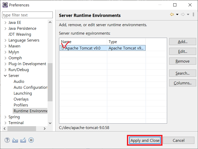Go back with the yellow arrow
This screenshot has width=198, height=149.
point(172,14)
